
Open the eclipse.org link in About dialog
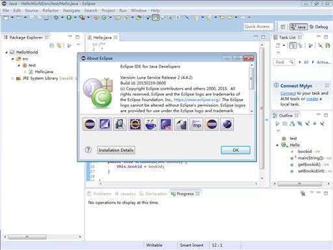196,100
